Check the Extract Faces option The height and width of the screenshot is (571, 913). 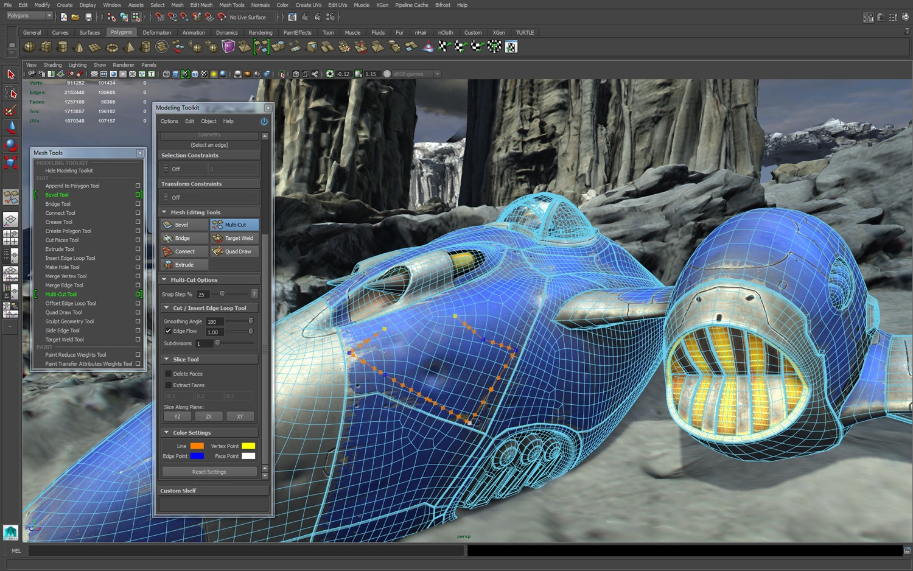[x=169, y=385]
